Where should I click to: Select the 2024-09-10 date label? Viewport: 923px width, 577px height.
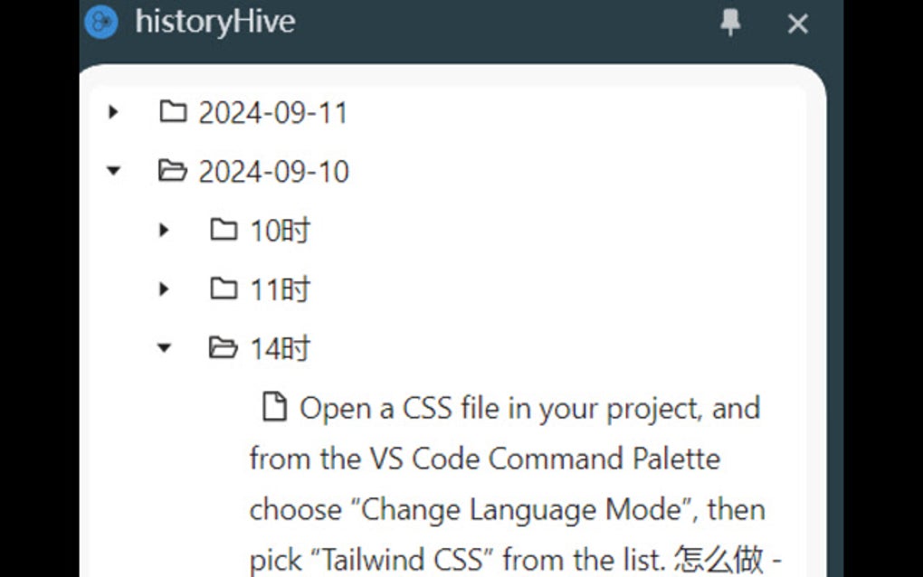(274, 171)
